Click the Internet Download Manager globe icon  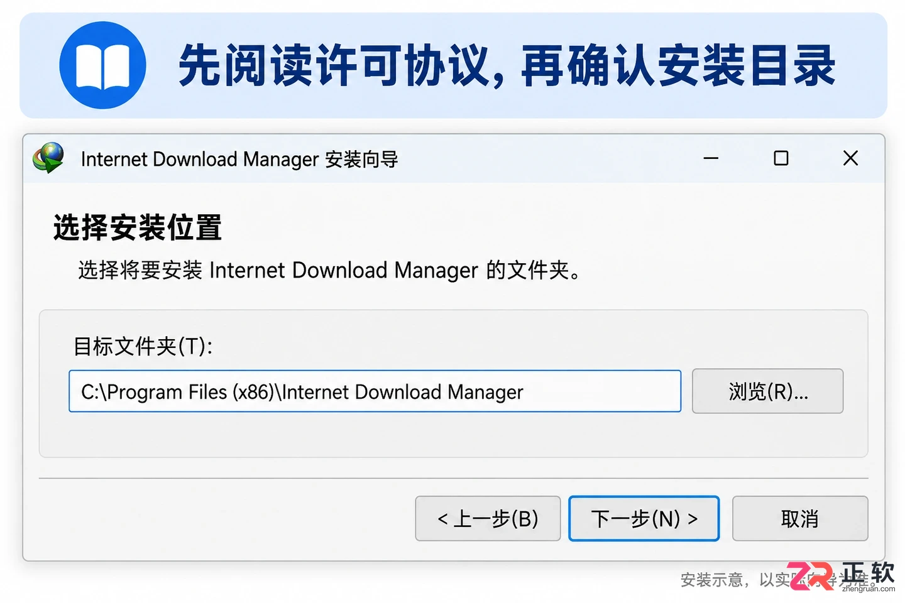pyautogui.click(x=48, y=158)
